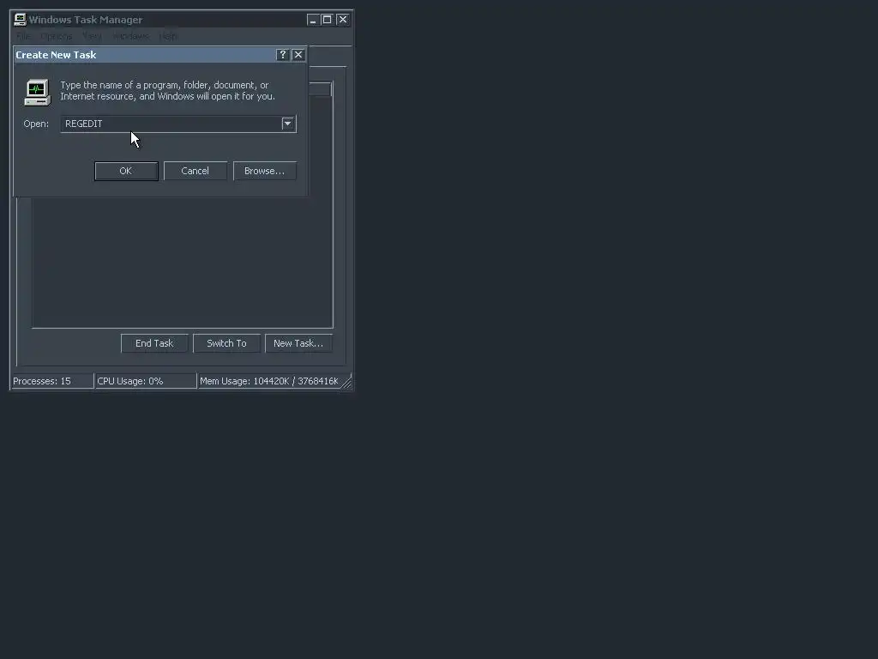Click the question mark help button
Screen dimensions: 878x659
pos(283,54)
